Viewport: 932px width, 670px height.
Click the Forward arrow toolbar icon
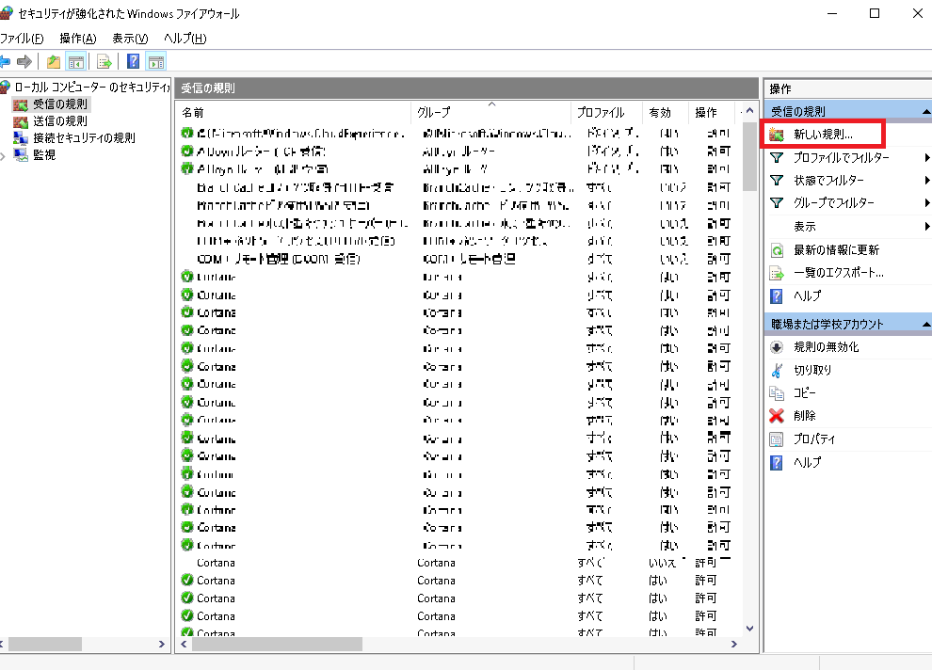tap(24, 61)
